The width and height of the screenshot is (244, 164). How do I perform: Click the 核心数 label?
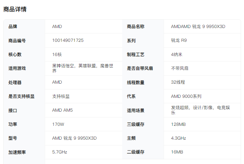coord(15,55)
